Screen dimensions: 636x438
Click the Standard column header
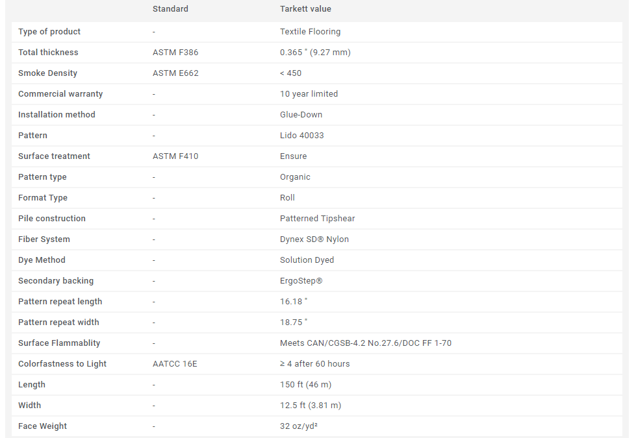point(170,9)
